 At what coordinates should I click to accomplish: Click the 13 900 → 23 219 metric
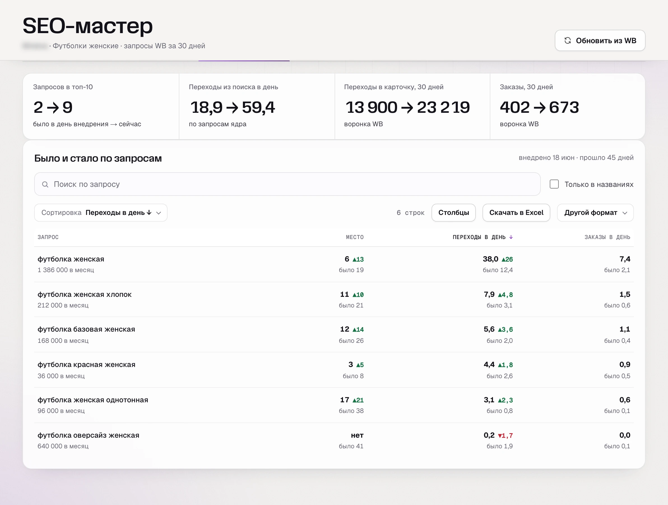pyautogui.click(x=407, y=107)
